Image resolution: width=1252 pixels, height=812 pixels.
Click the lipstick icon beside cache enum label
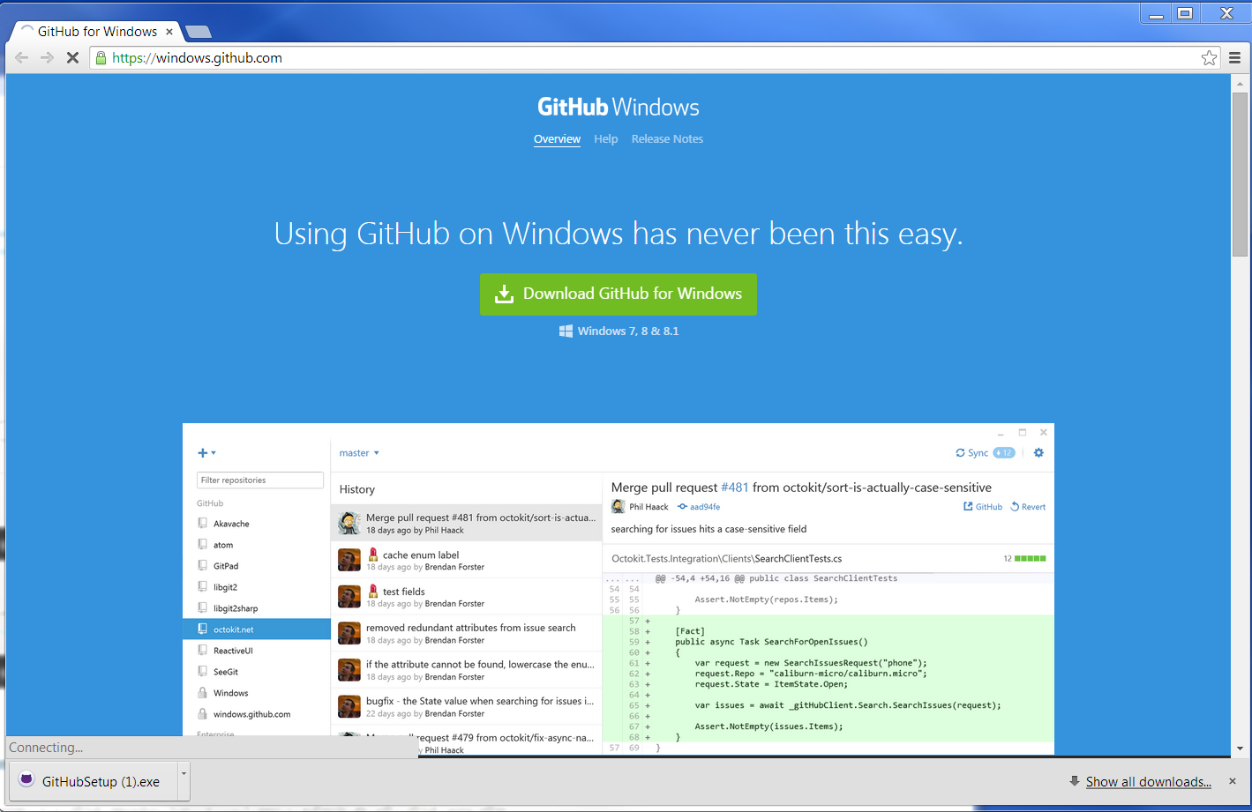click(x=373, y=555)
